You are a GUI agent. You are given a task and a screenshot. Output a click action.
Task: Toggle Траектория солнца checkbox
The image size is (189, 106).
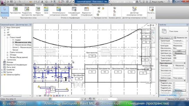point(174,61)
